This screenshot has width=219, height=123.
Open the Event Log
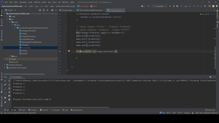(x=210, y=110)
